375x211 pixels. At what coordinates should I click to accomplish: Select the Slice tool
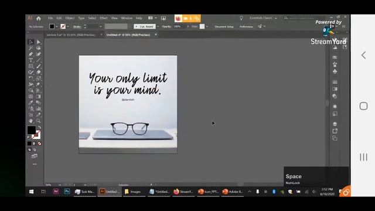[x=38, y=115]
